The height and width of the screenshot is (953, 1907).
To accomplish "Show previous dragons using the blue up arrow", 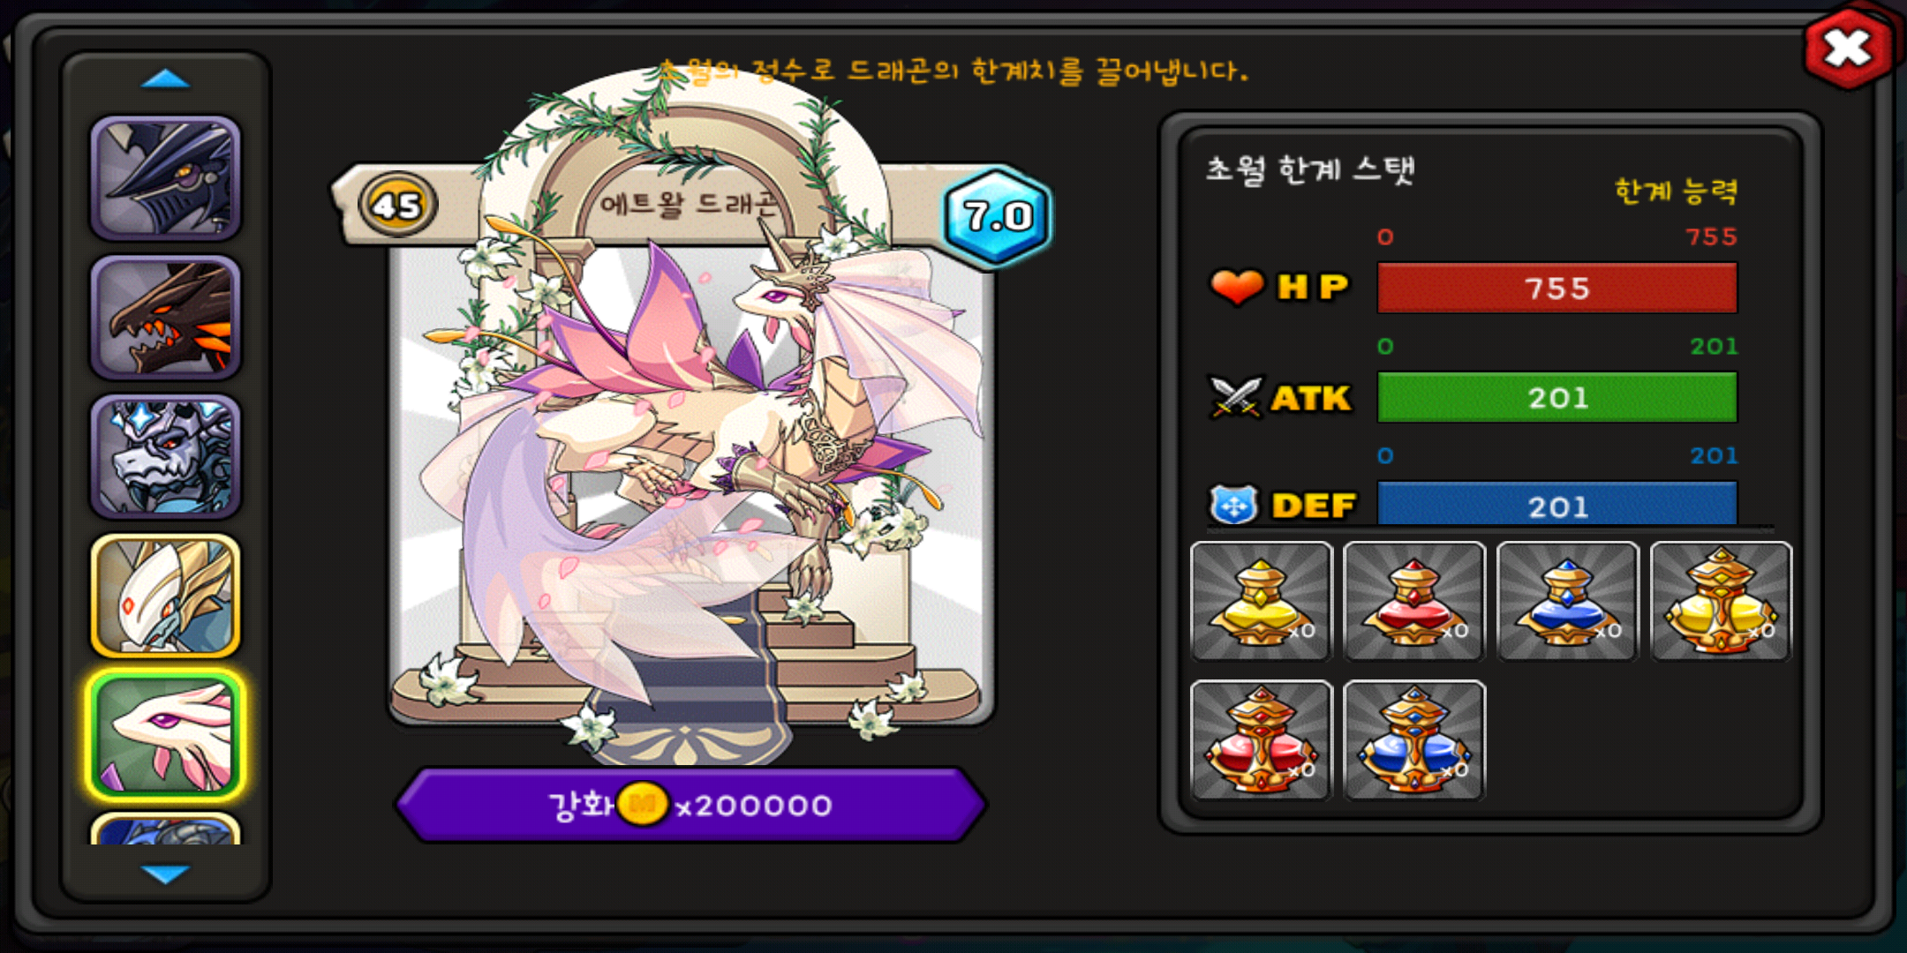I will (165, 80).
